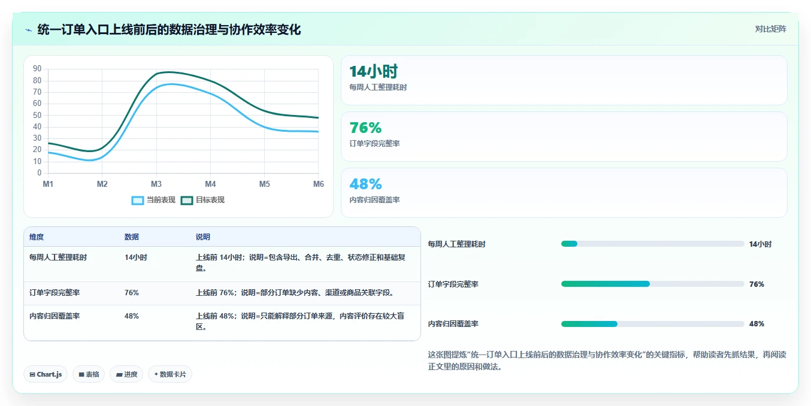
Task: Click the main title 统一订单入口上线前后
Action: 169,29
